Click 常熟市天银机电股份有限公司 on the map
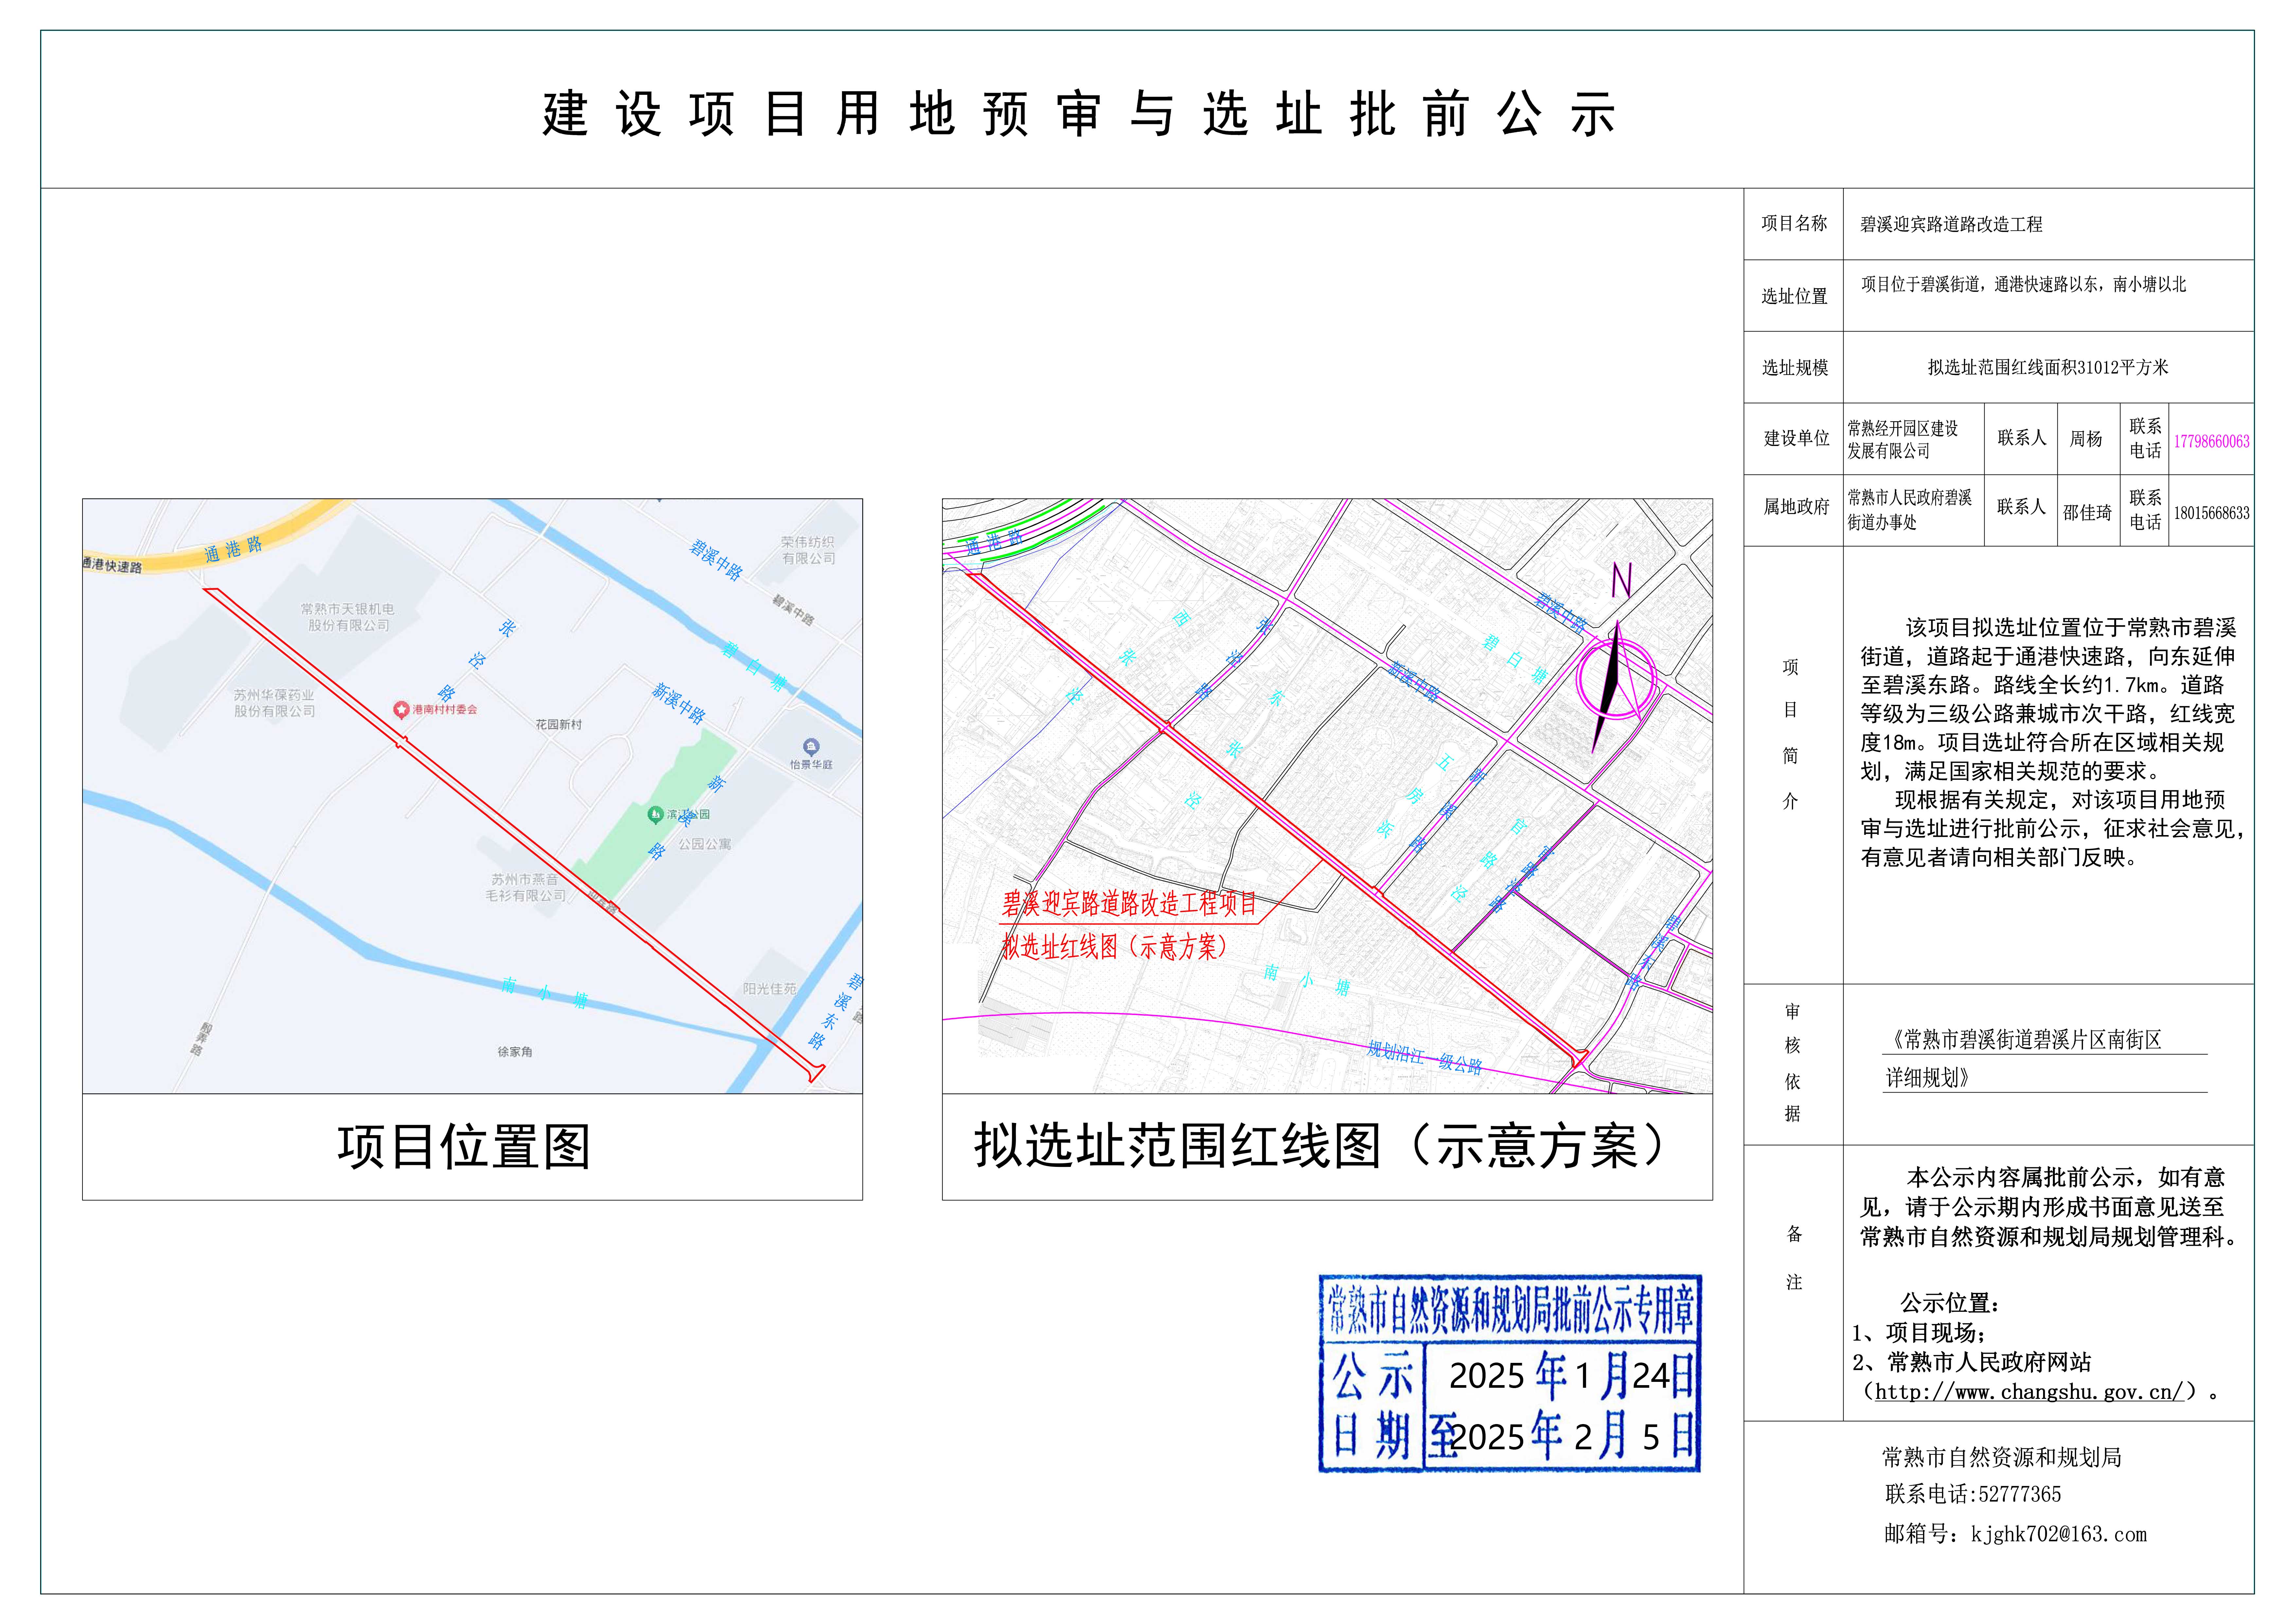Viewport: 2296px width, 1624px height. click(x=348, y=617)
